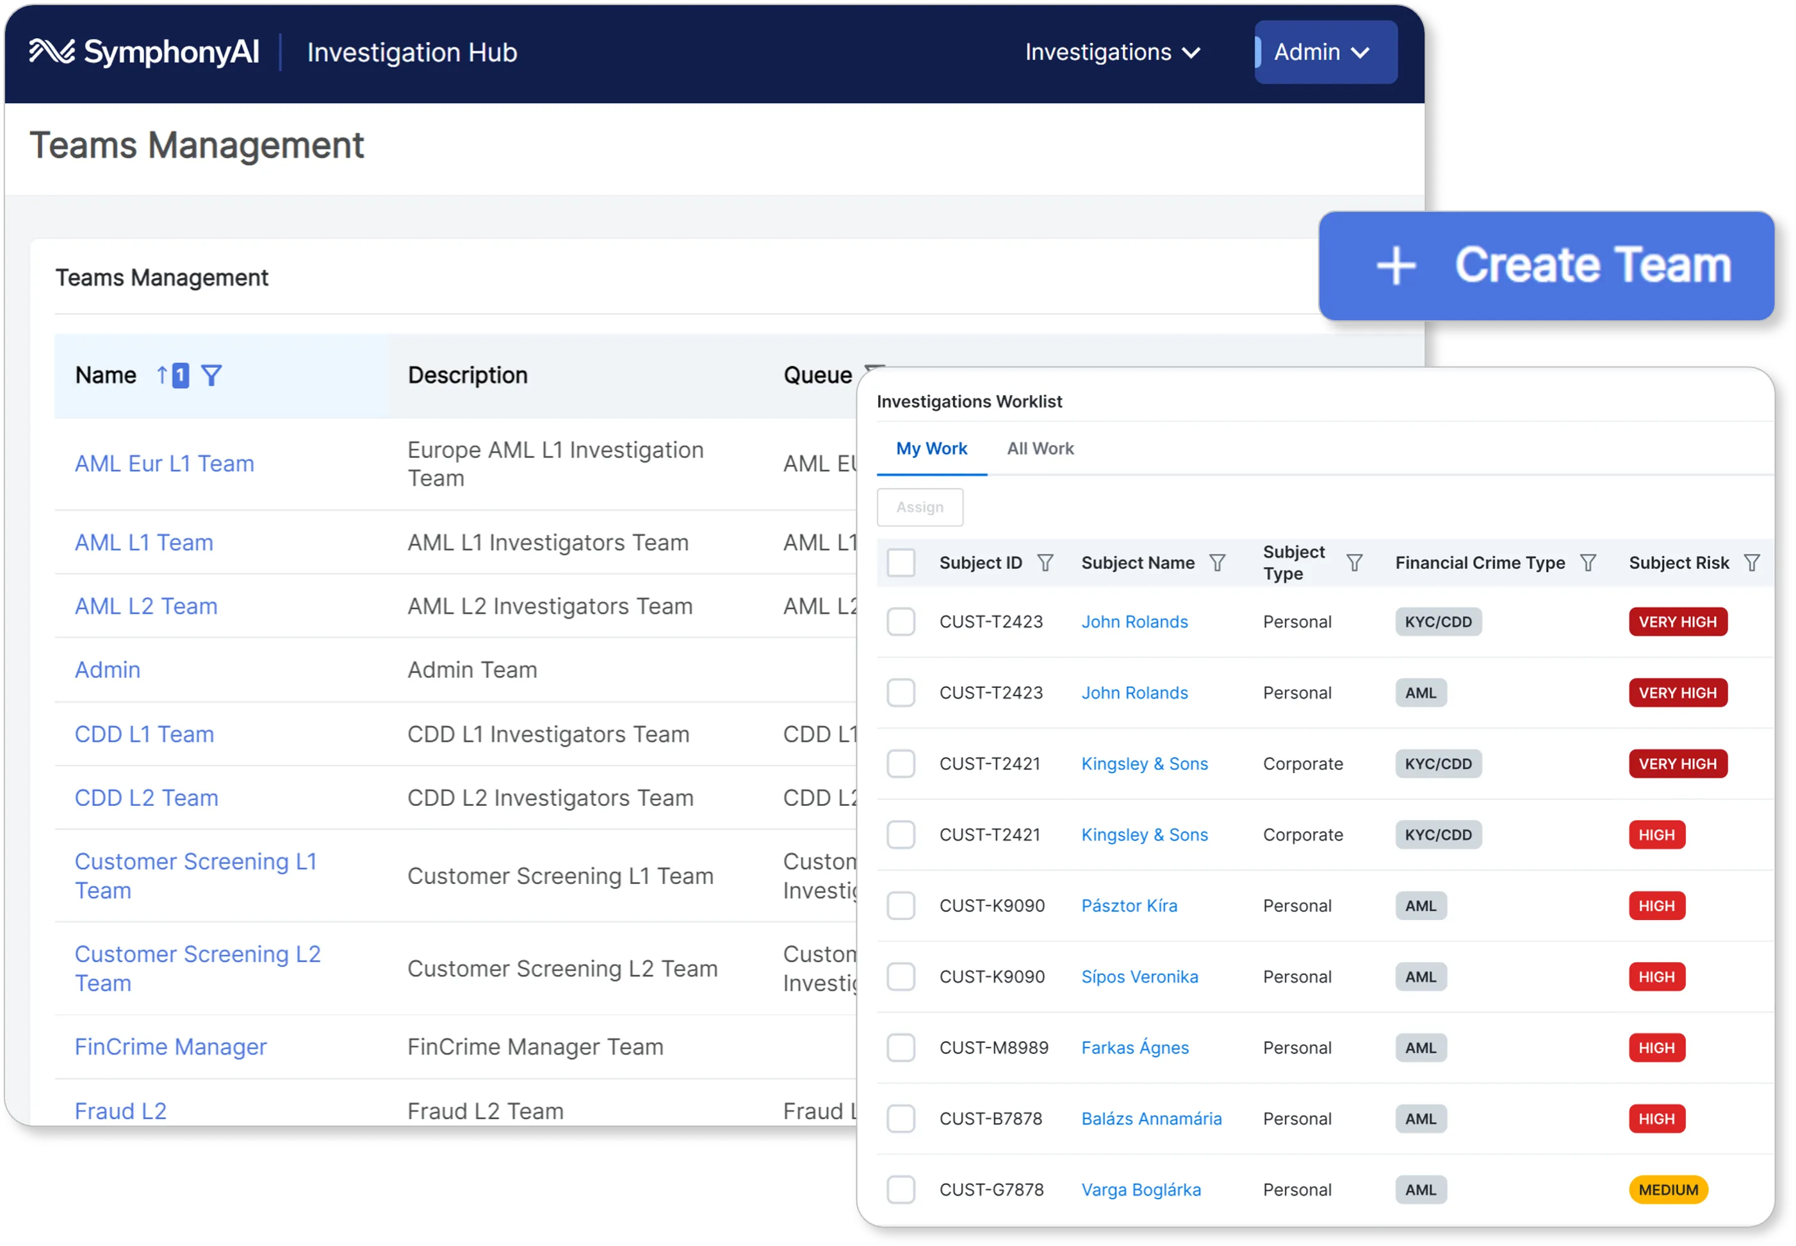Open Pásztor Kíra subject link
Image resolution: width=1796 pixels, height=1246 pixels.
pyautogui.click(x=1129, y=906)
